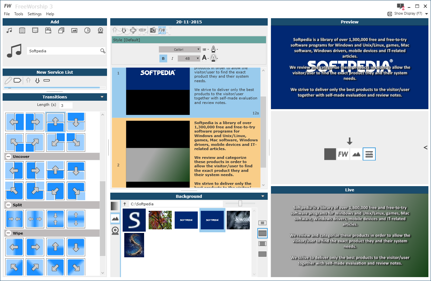Select the golden S sparkle background thumbnail
431x281 pixels.
134,245
